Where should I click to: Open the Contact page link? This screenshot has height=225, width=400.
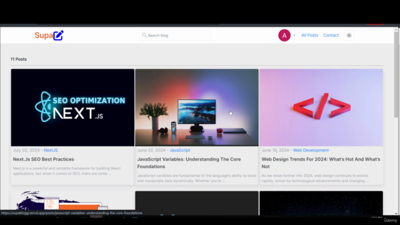click(331, 35)
